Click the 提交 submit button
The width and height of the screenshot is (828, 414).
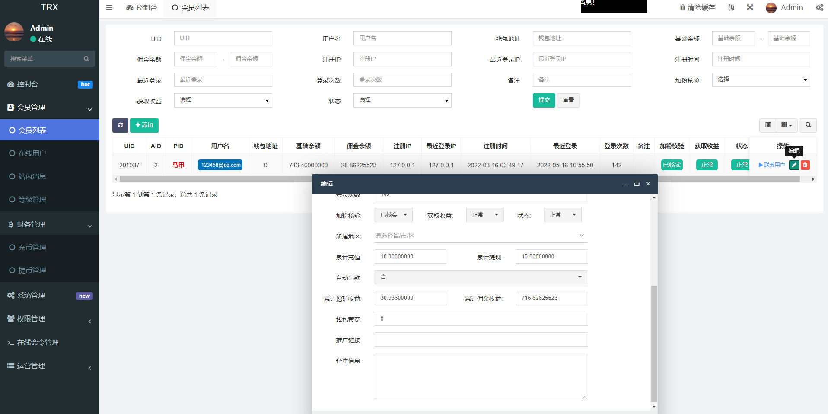tap(544, 100)
